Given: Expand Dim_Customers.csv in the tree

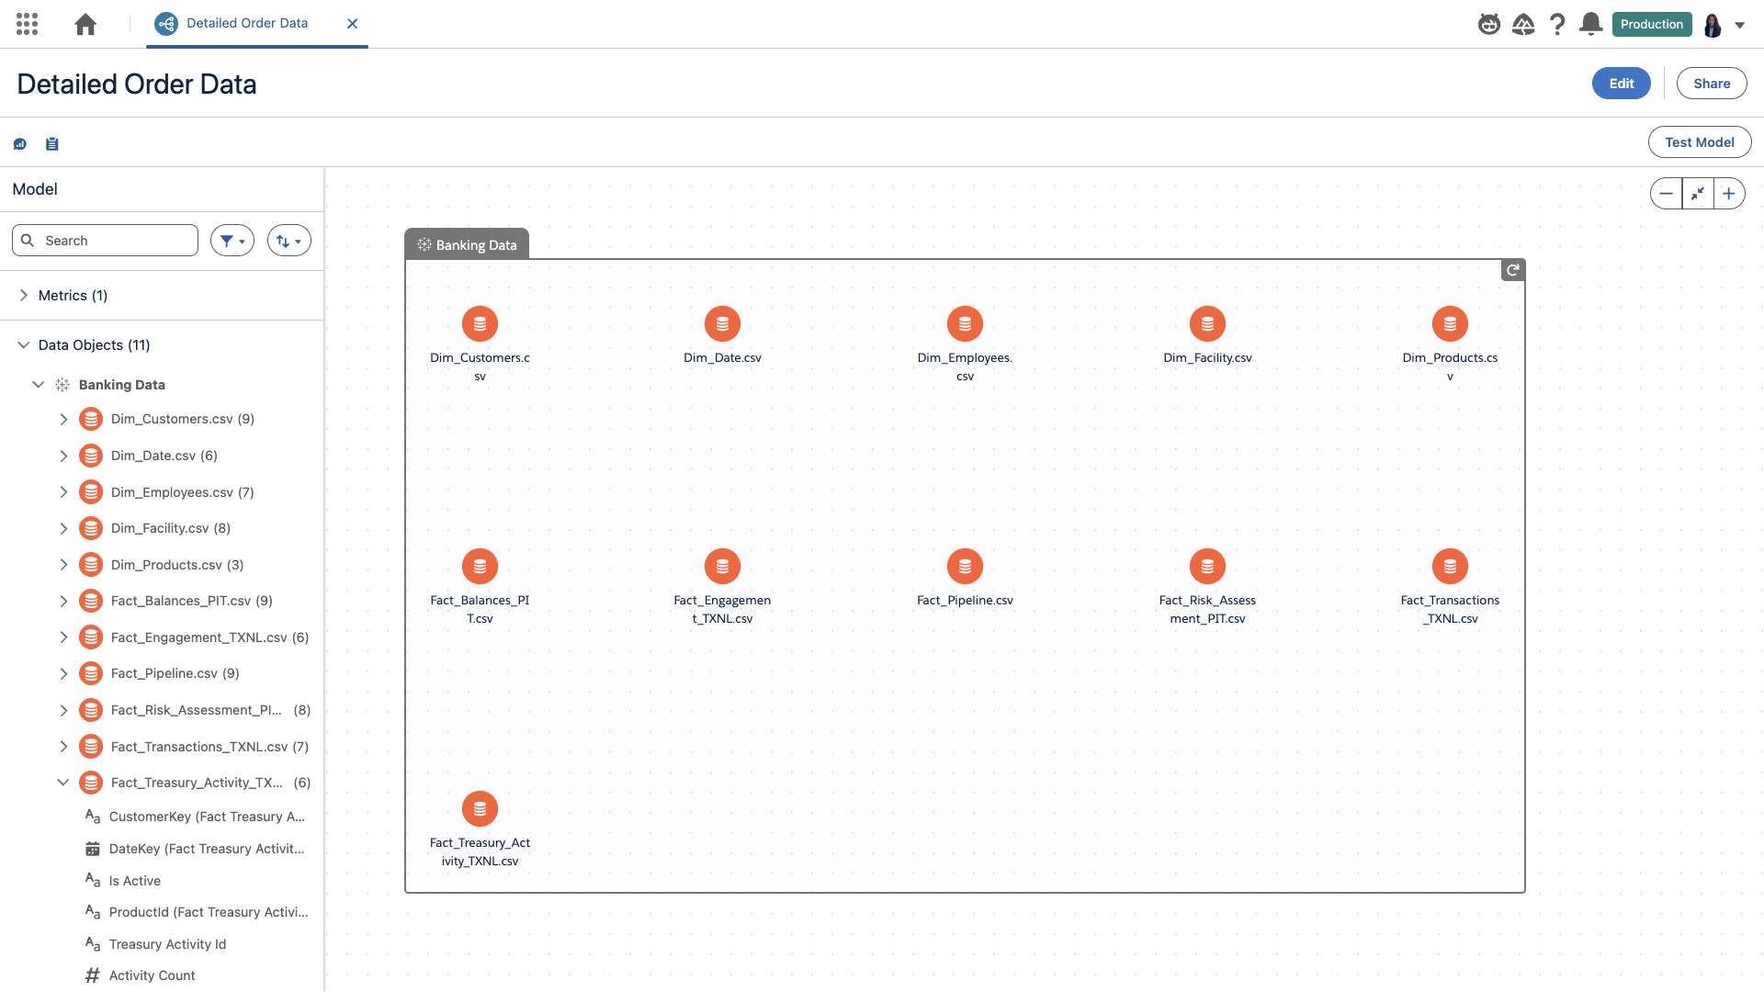Looking at the screenshot, I should coord(63,419).
